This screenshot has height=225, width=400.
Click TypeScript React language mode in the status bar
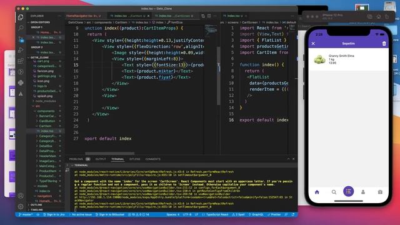click(215, 214)
